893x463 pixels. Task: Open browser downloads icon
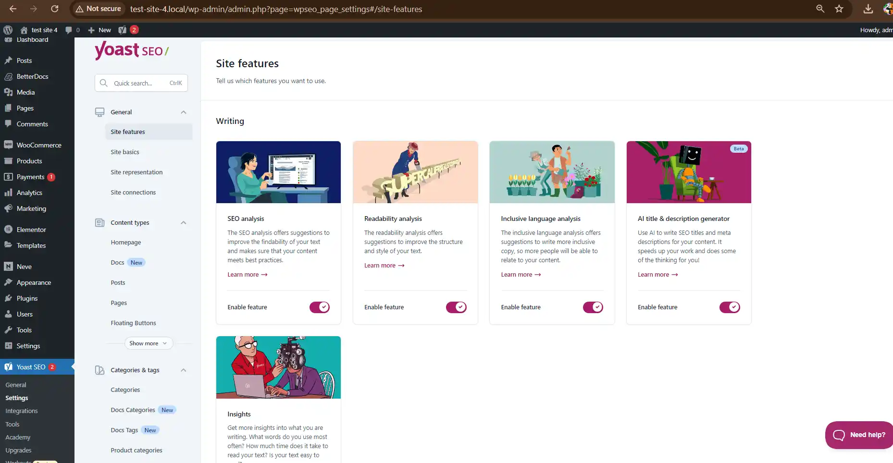point(868,9)
